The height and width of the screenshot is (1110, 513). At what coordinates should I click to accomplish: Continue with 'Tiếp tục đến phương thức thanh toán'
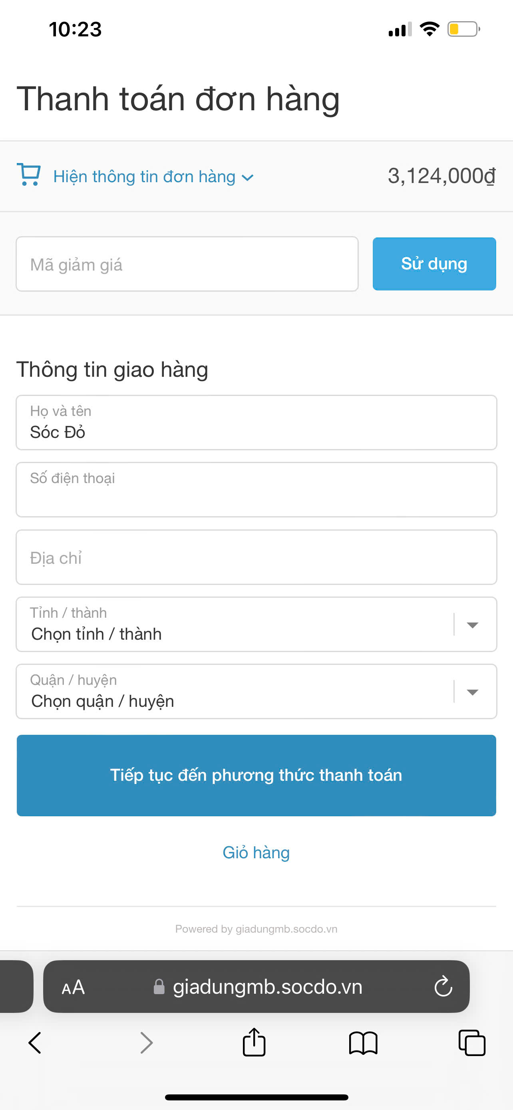256,775
